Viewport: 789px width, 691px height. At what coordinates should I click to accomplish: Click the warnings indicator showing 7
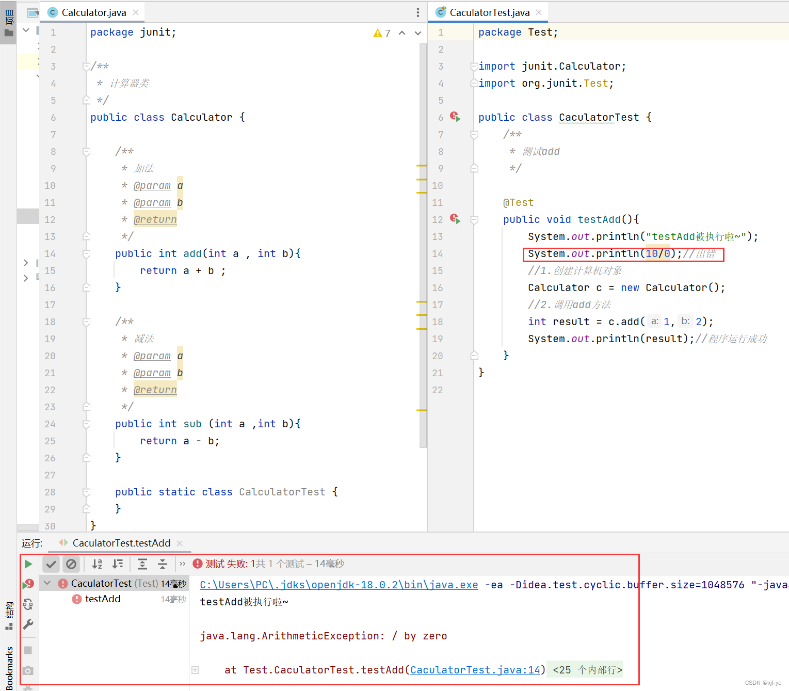[x=382, y=33]
